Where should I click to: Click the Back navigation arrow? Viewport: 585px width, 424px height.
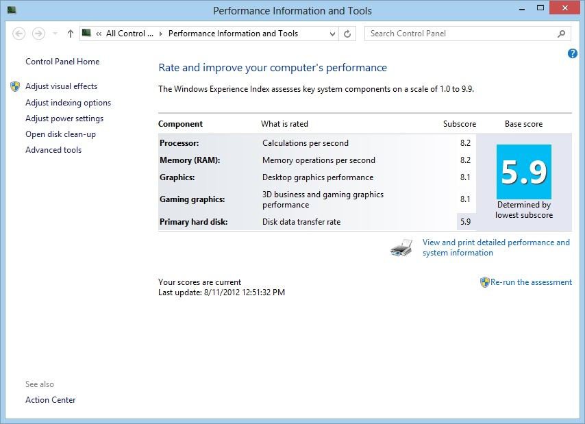pos(18,34)
